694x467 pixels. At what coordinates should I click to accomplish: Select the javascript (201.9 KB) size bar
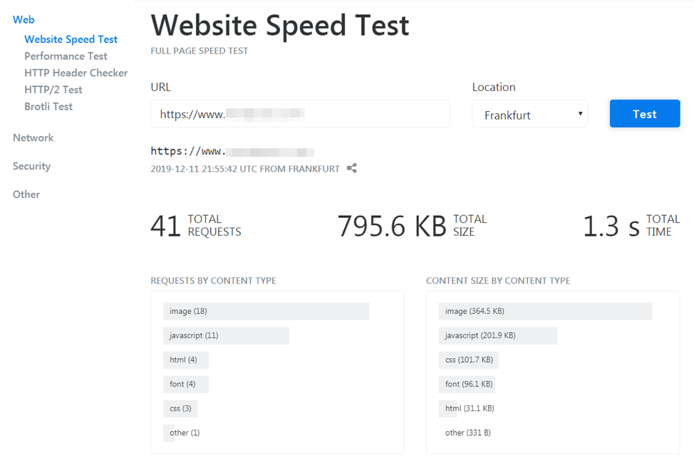pos(497,335)
